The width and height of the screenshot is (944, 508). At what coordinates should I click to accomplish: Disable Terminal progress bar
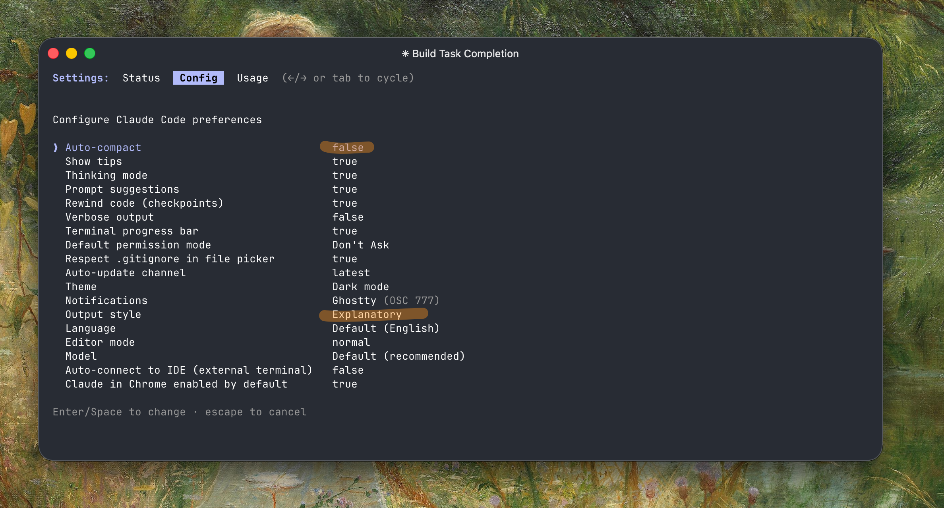point(132,231)
